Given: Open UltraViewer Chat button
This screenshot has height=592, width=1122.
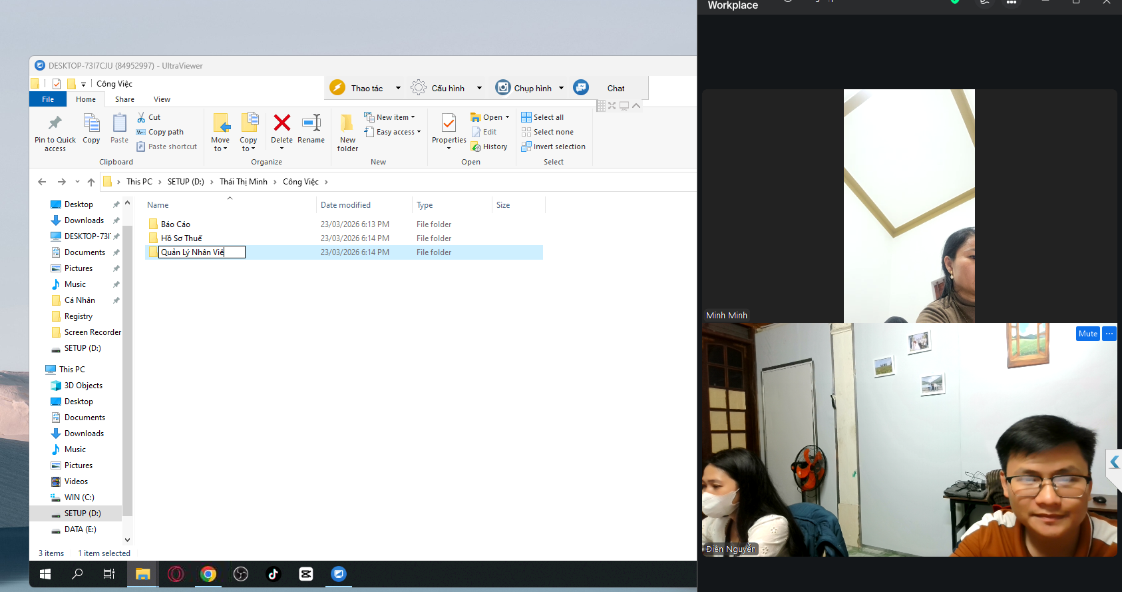Looking at the screenshot, I should (x=616, y=88).
